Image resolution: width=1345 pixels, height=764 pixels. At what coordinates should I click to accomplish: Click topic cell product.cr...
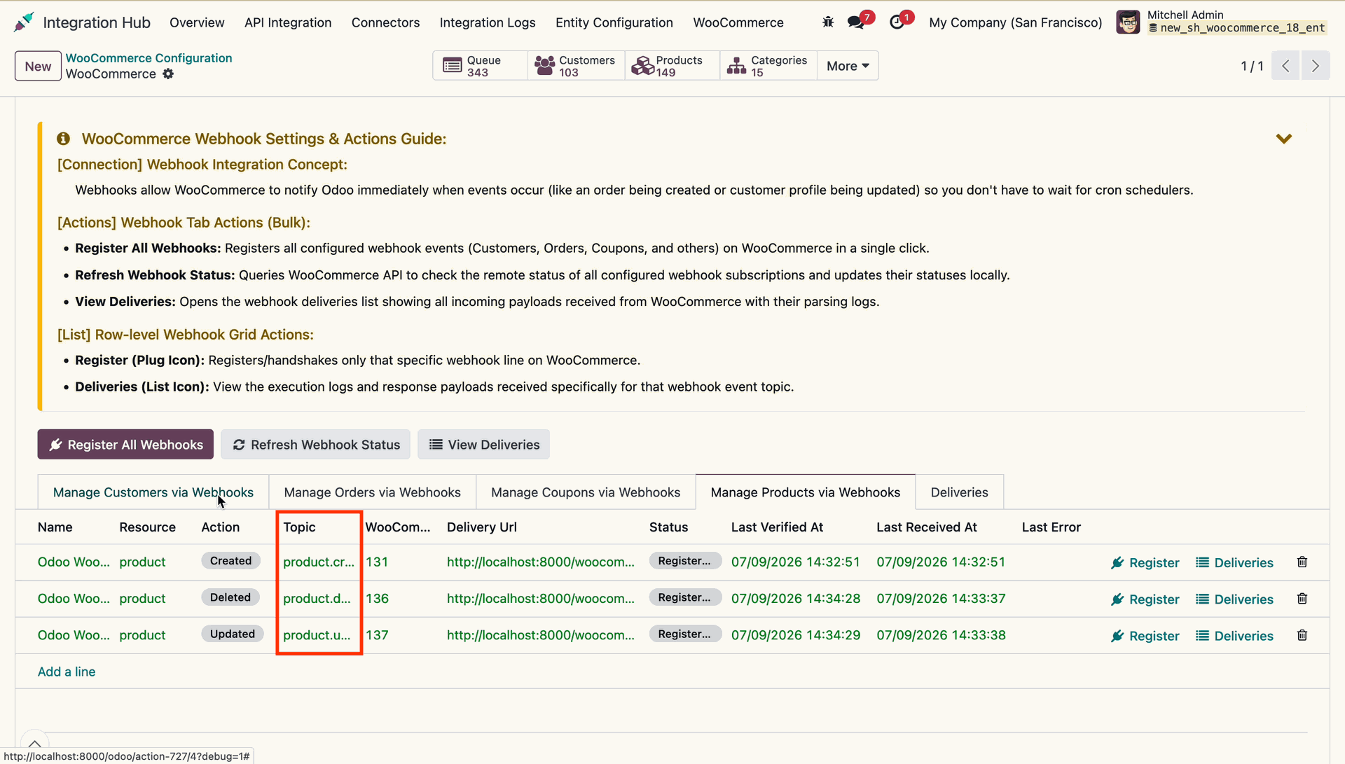[319, 562]
